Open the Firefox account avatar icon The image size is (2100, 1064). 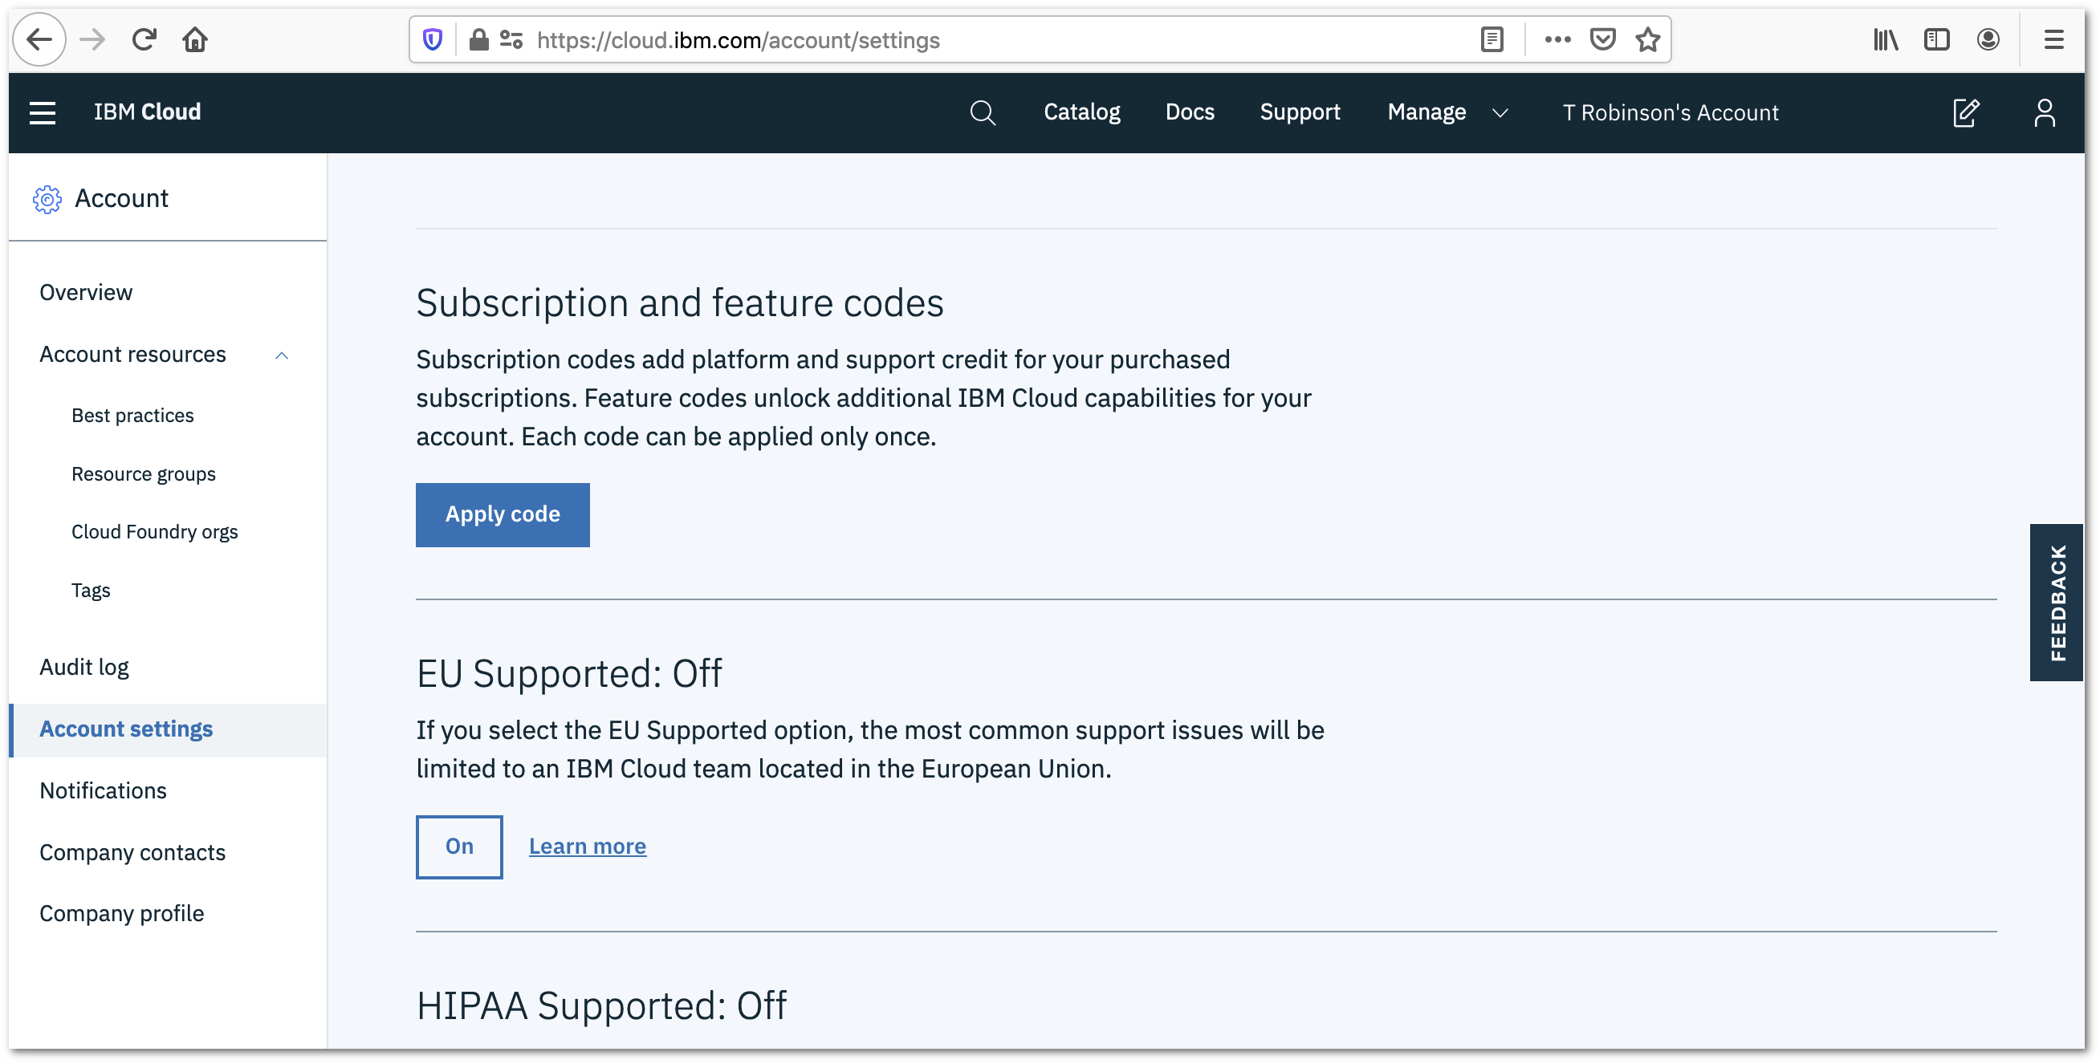[1988, 39]
